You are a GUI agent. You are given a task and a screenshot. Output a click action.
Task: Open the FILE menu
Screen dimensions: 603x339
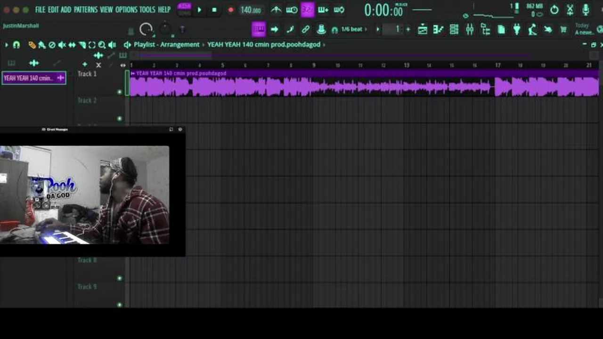click(x=41, y=9)
